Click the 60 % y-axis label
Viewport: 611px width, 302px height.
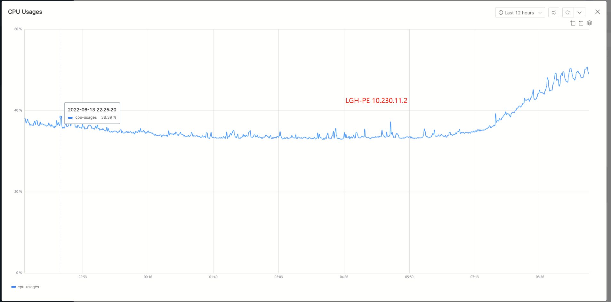coord(18,29)
